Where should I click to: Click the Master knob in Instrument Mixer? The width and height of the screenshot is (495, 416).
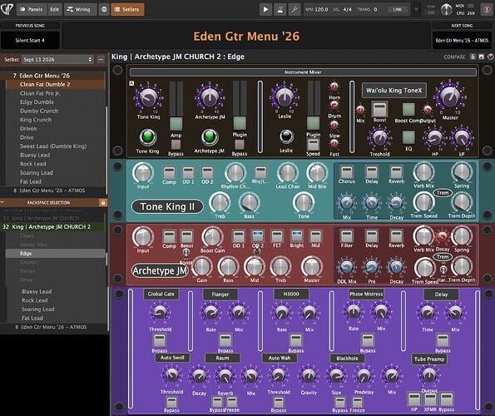click(x=449, y=97)
